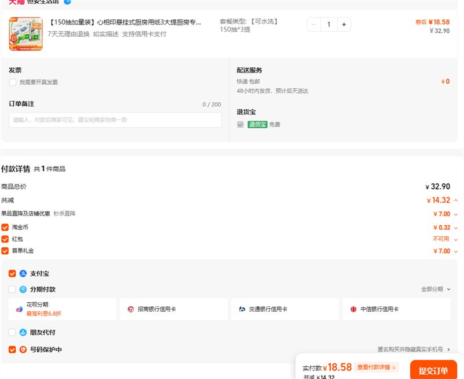
Task: Click the installment payment (分期付款) icon
Action: point(23,289)
